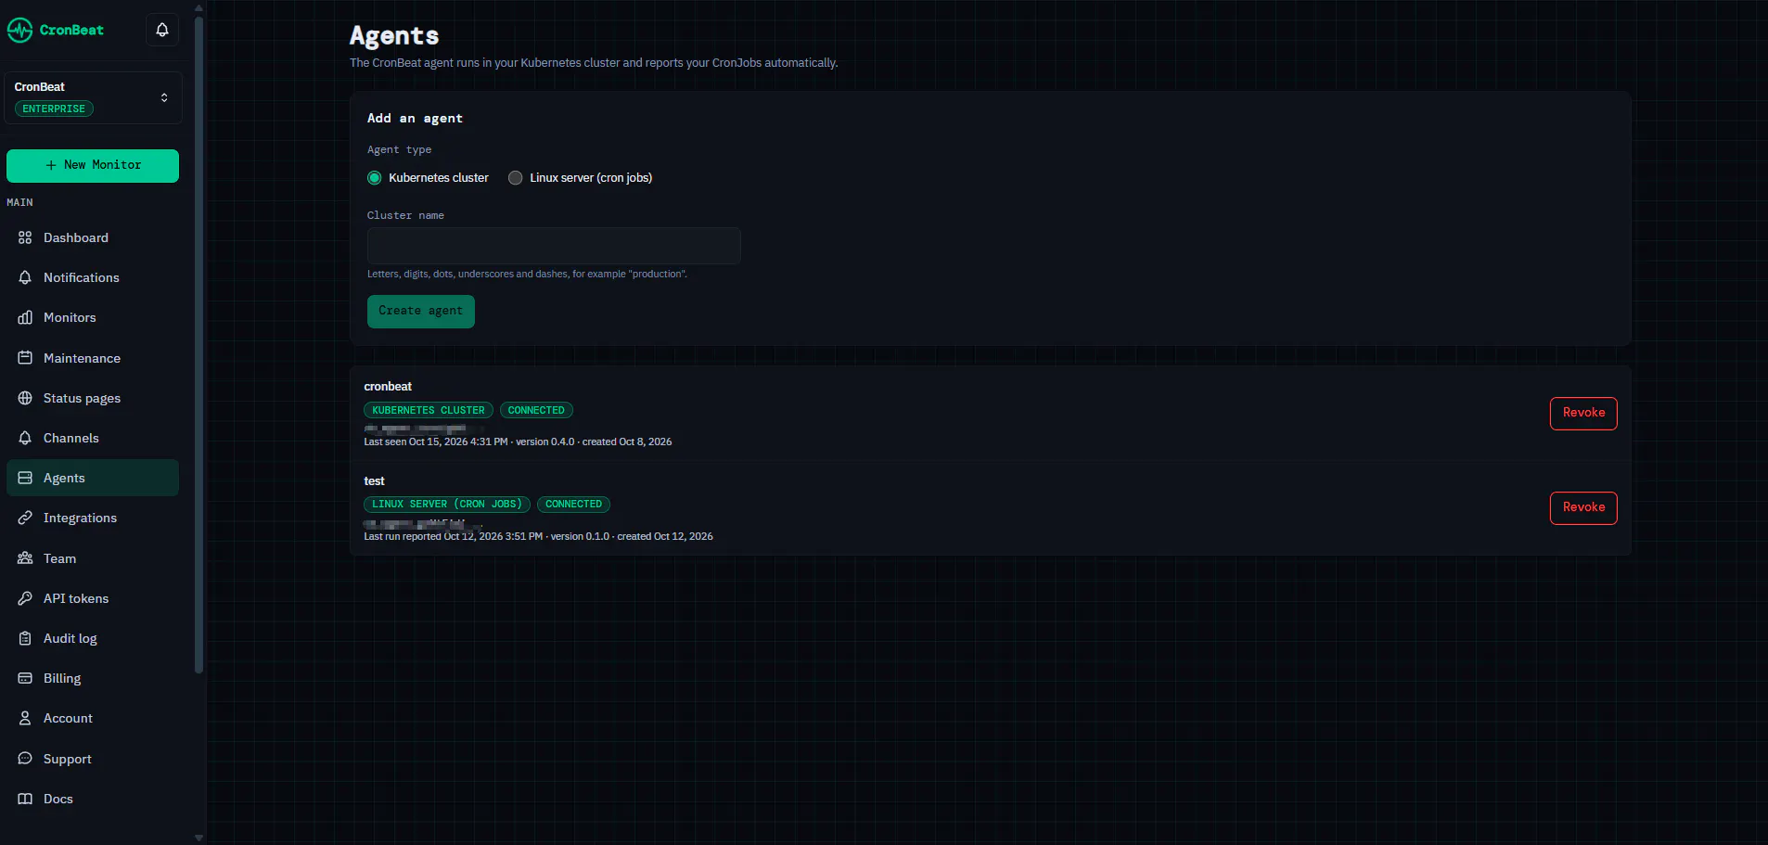Click the Dashboard grid icon
Image resolution: width=1768 pixels, height=845 pixels.
pyautogui.click(x=25, y=237)
